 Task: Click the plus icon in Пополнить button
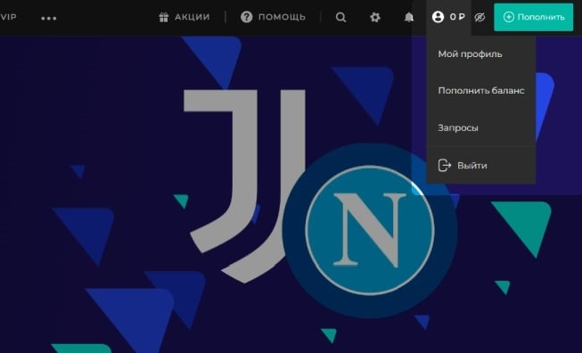pos(509,17)
